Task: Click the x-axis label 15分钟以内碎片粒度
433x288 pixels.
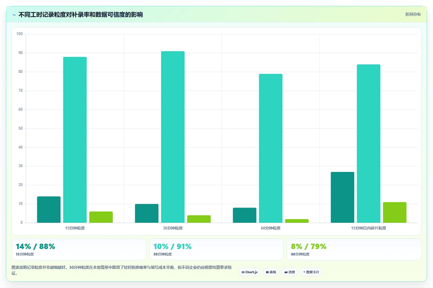Action: click(x=369, y=228)
